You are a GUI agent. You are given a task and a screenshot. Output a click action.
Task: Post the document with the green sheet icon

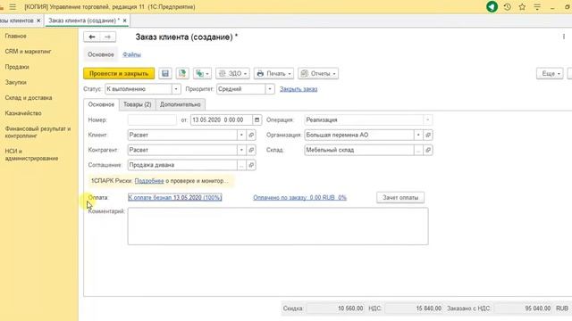pos(182,73)
